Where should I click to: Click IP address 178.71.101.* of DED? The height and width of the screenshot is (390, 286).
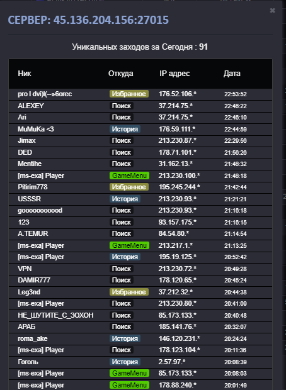click(178, 152)
